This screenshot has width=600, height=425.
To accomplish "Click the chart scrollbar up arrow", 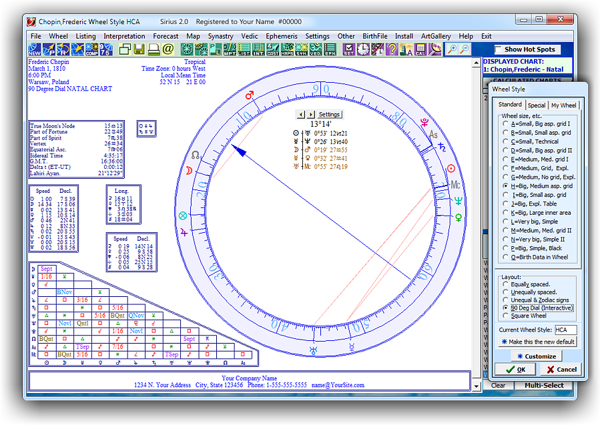I will (x=476, y=62).
